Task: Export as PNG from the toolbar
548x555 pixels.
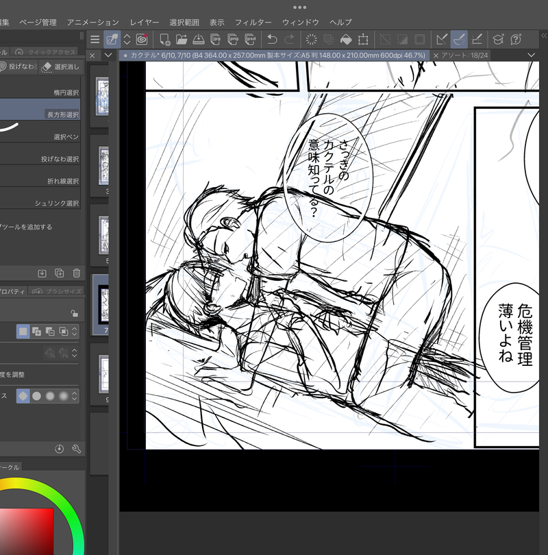Action: click(233, 39)
